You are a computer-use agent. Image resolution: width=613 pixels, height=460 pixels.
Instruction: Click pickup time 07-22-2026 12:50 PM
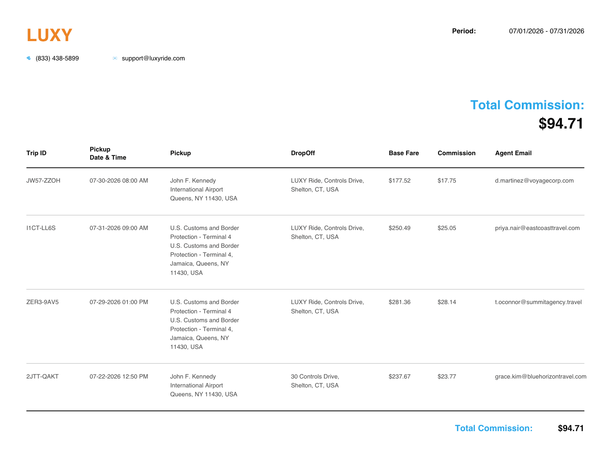[119, 376]
